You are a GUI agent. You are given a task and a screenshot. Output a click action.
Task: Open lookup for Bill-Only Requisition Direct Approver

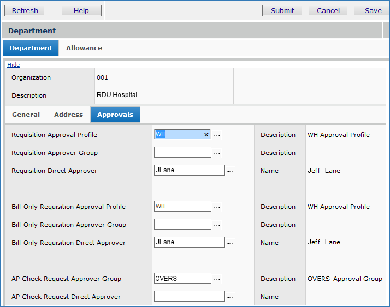click(x=230, y=243)
